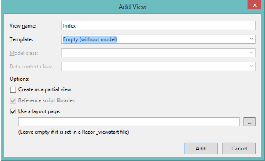Screen dimensions: 265x161
Task: Enable Create as a partial view checkbox
Action: (x=13, y=89)
